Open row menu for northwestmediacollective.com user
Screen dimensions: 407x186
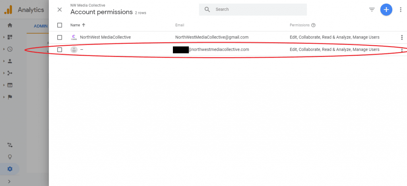click(x=402, y=50)
